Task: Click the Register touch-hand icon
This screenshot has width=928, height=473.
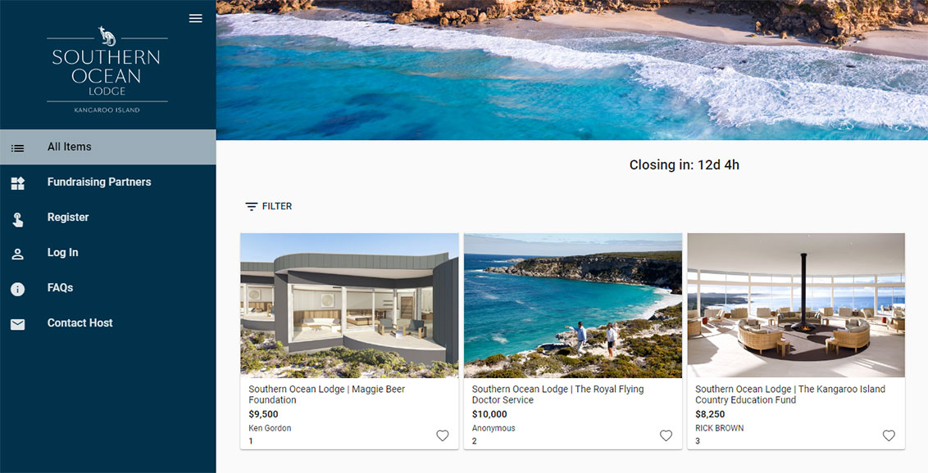Action: coord(18,219)
